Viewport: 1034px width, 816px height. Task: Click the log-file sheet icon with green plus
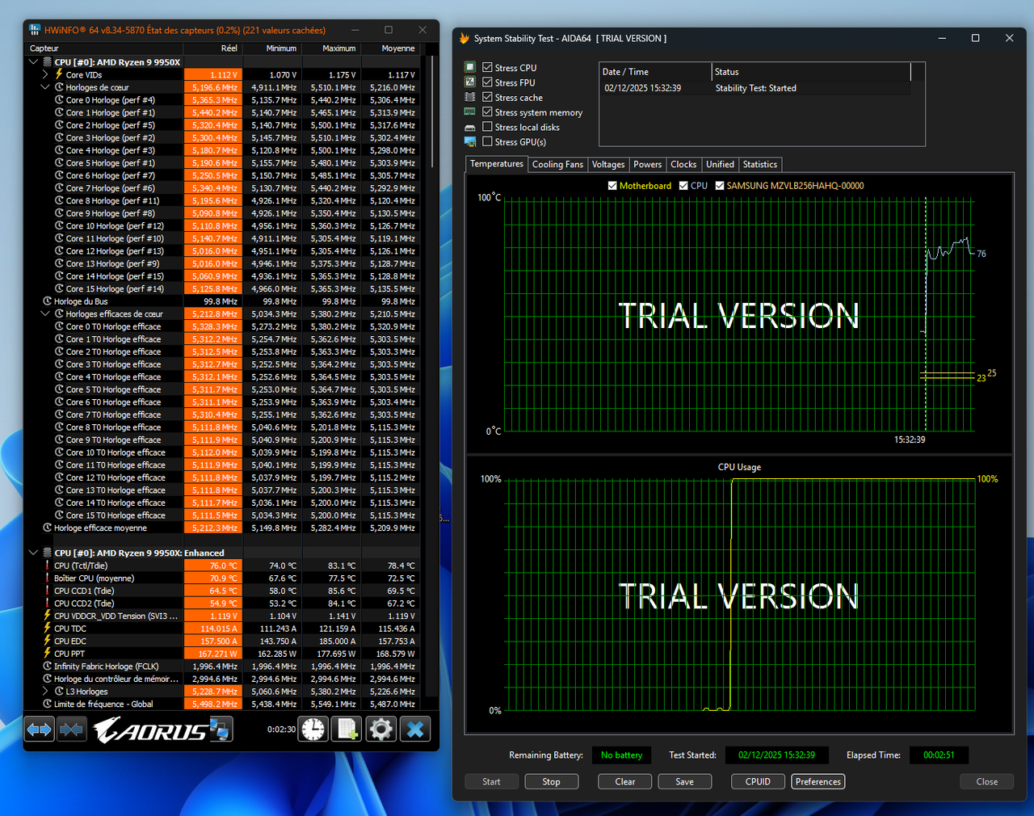pos(347,730)
